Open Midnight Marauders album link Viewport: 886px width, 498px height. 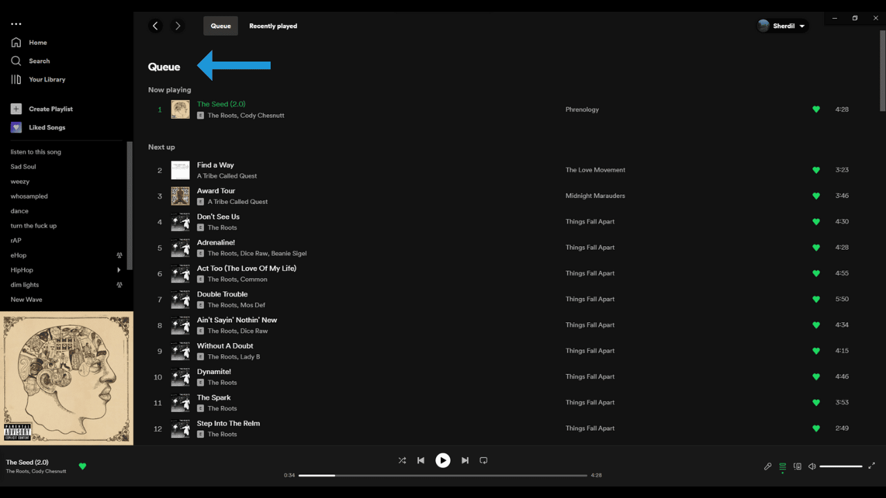tap(595, 196)
